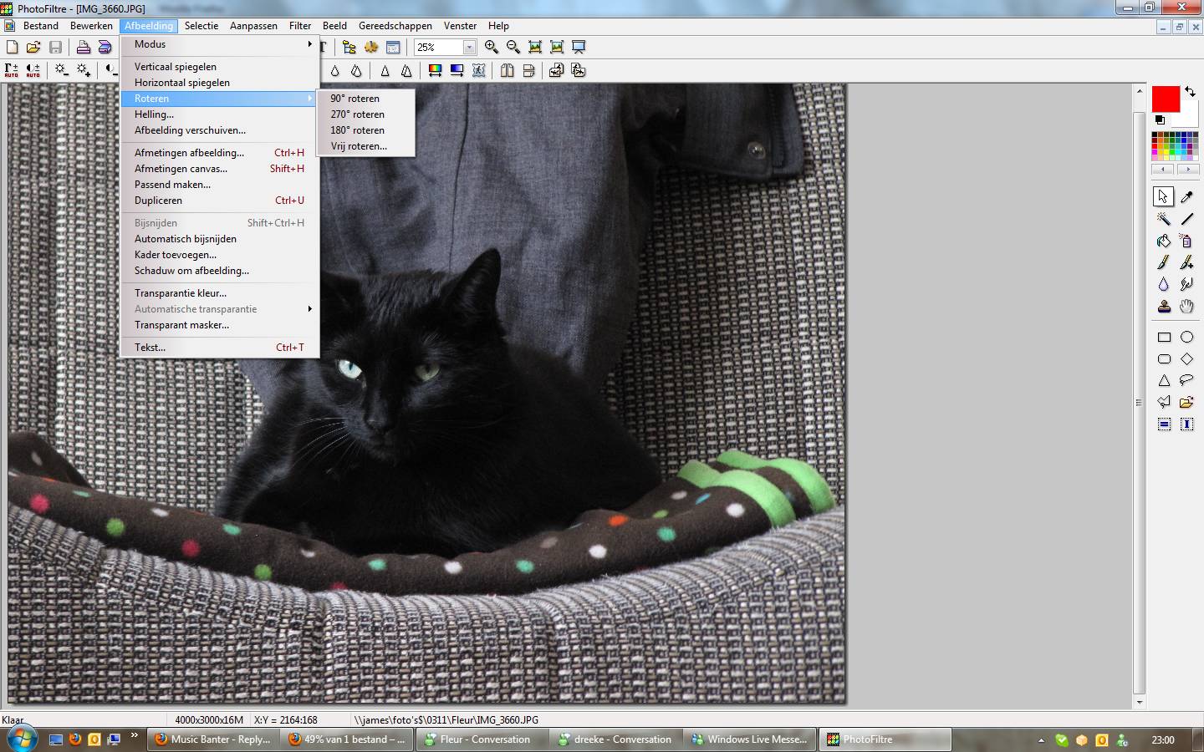
Task: Choose the Rectangle selection shape
Action: pyautogui.click(x=1163, y=338)
